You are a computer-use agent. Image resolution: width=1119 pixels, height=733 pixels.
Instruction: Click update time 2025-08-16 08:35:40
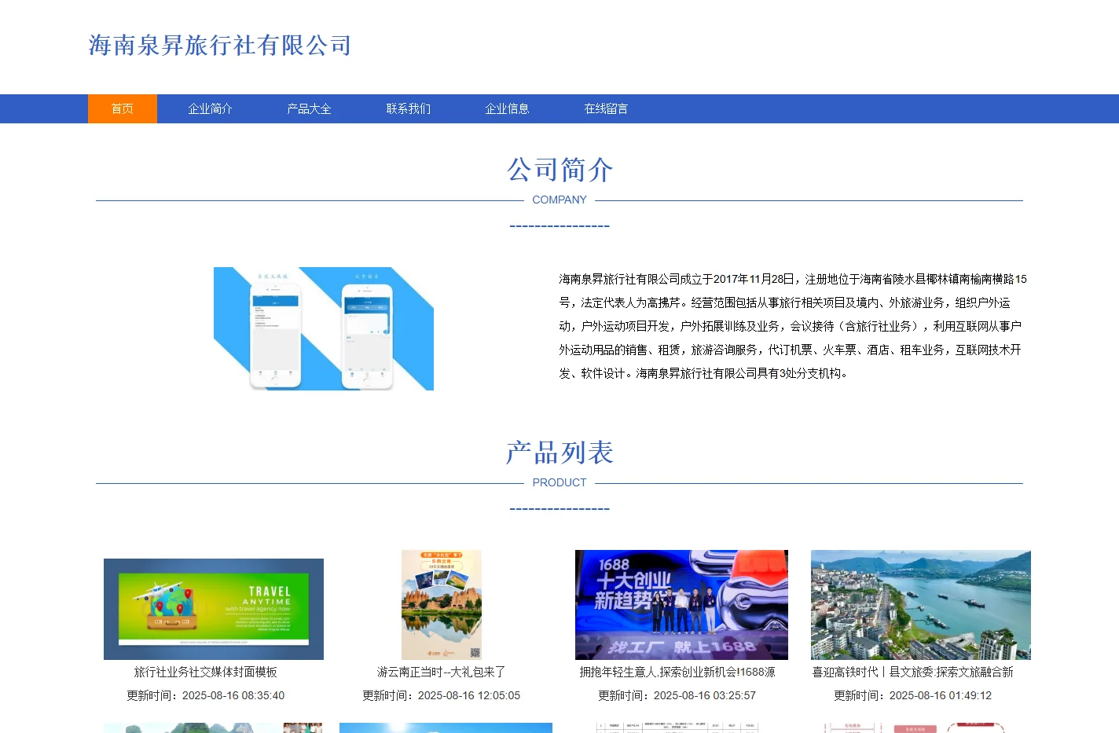[206, 695]
